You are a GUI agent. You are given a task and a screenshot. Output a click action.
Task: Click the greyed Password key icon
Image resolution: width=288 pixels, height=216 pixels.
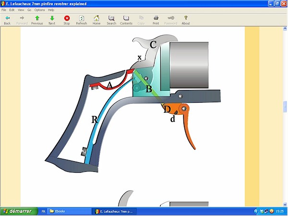point(171,18)
